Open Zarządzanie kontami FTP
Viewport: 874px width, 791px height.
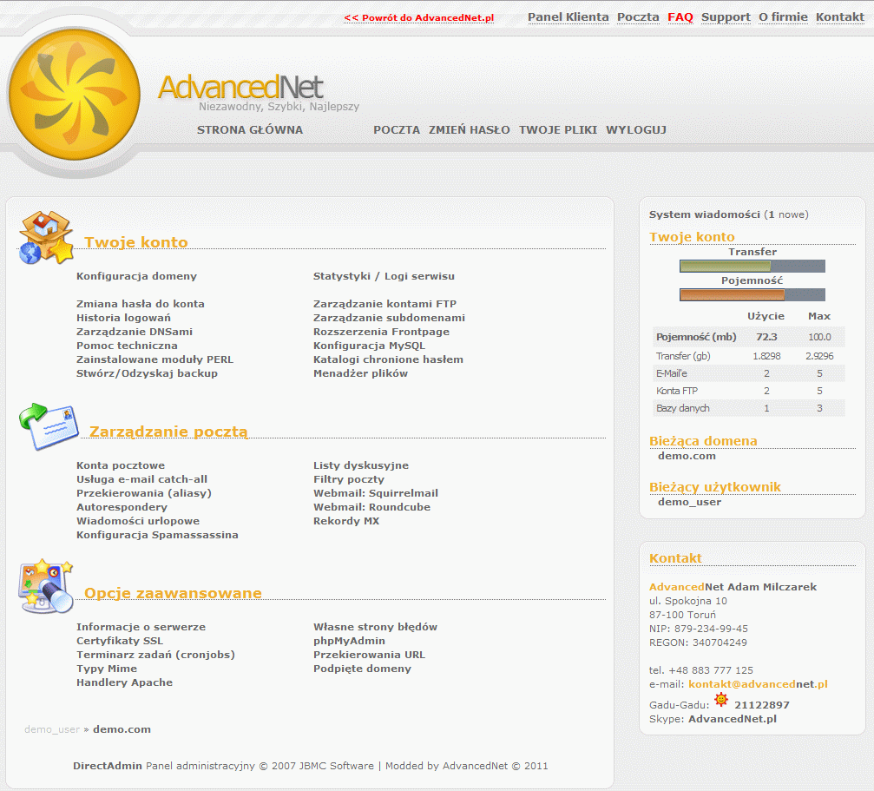(x=384, y=304)
